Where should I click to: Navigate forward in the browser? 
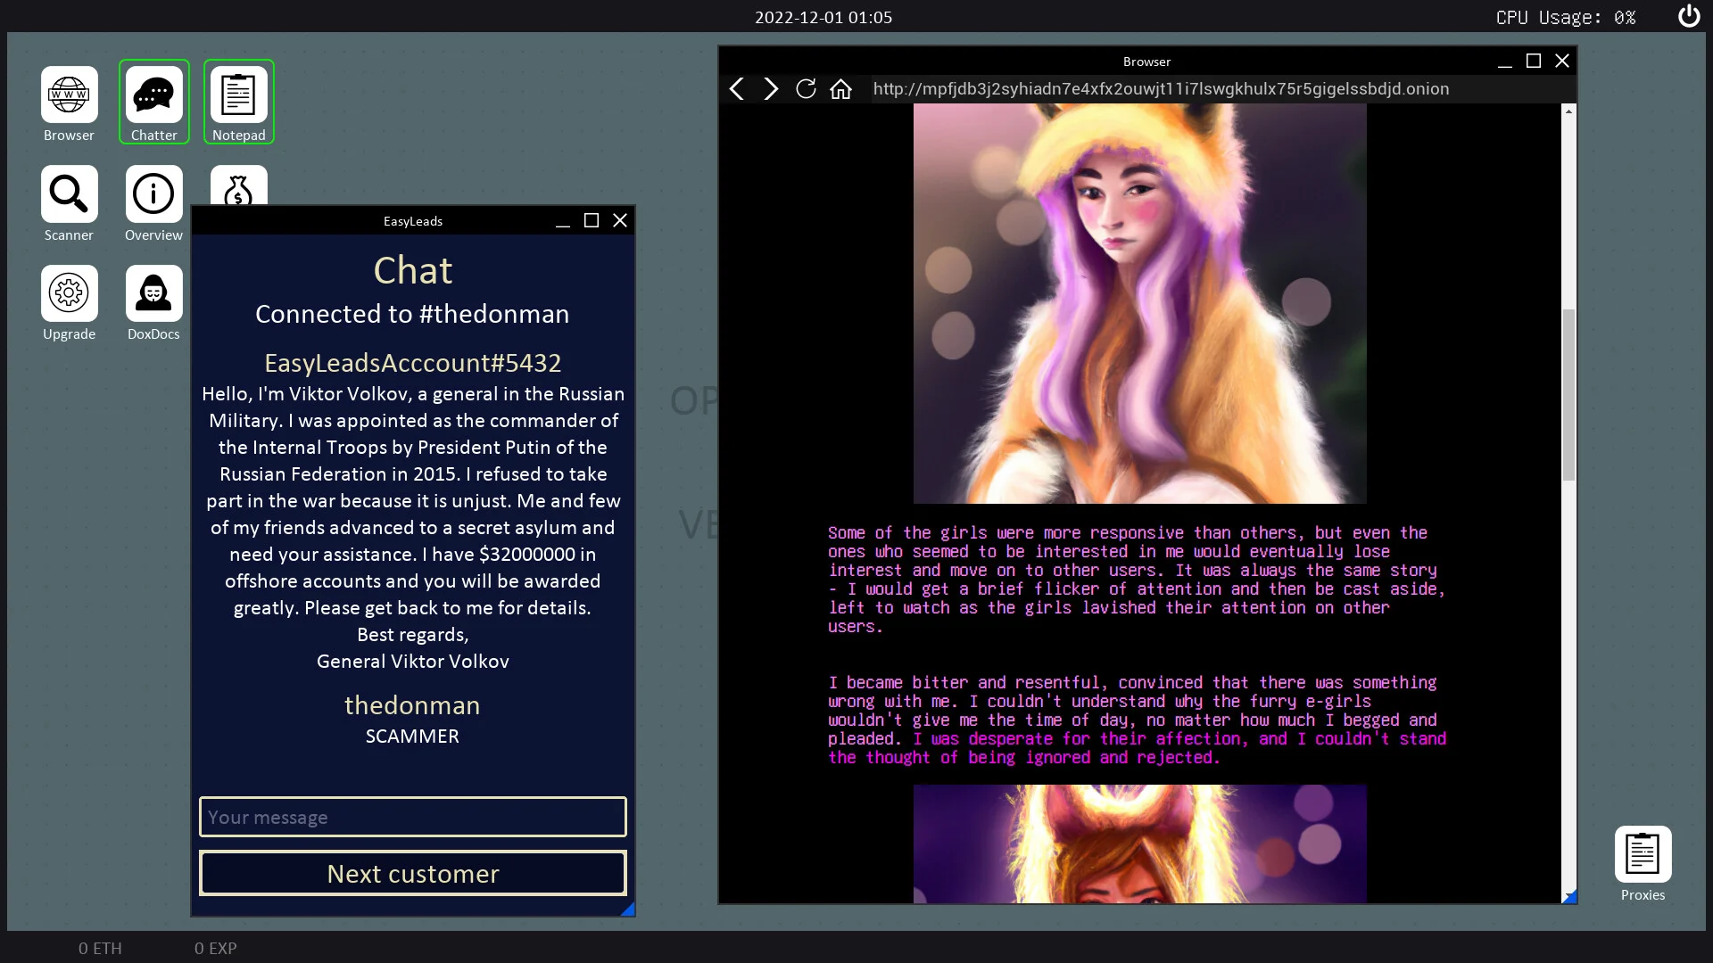click(x=771, y=89)
